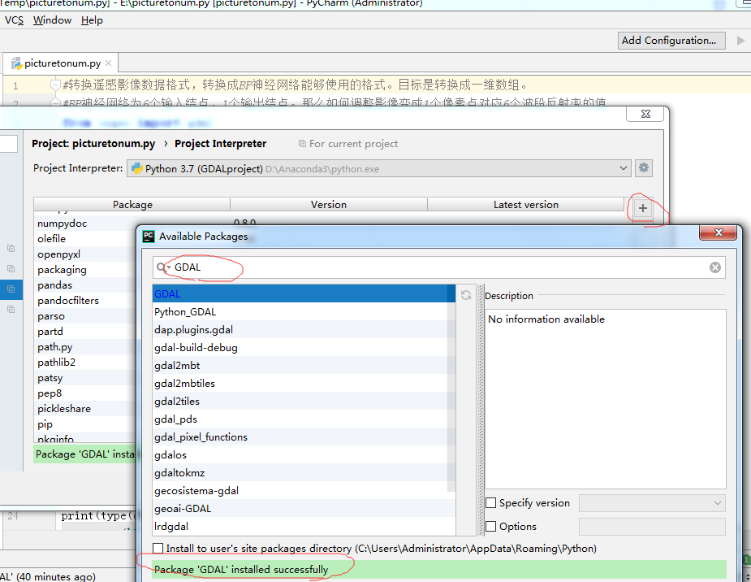Open the interpreter settings gear icon
Screen dimensions: 751x582
tap(643, 167)
